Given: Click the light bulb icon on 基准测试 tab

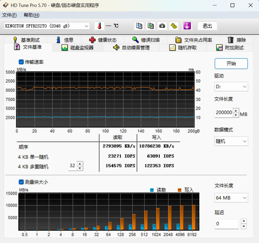Looking at the screenshot, I should (x=15, y=40).
